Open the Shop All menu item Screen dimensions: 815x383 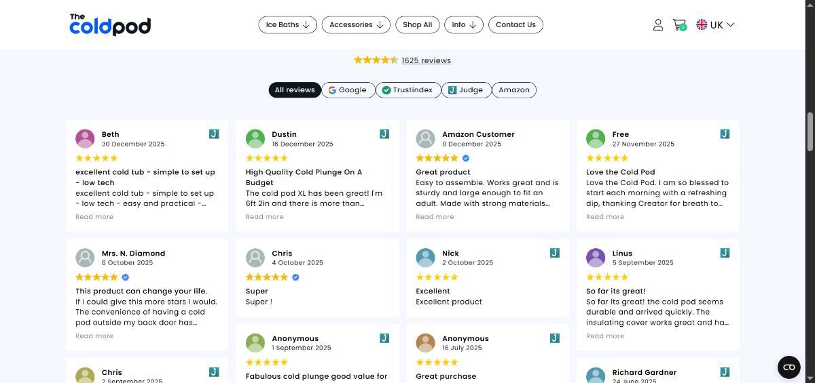417,25
